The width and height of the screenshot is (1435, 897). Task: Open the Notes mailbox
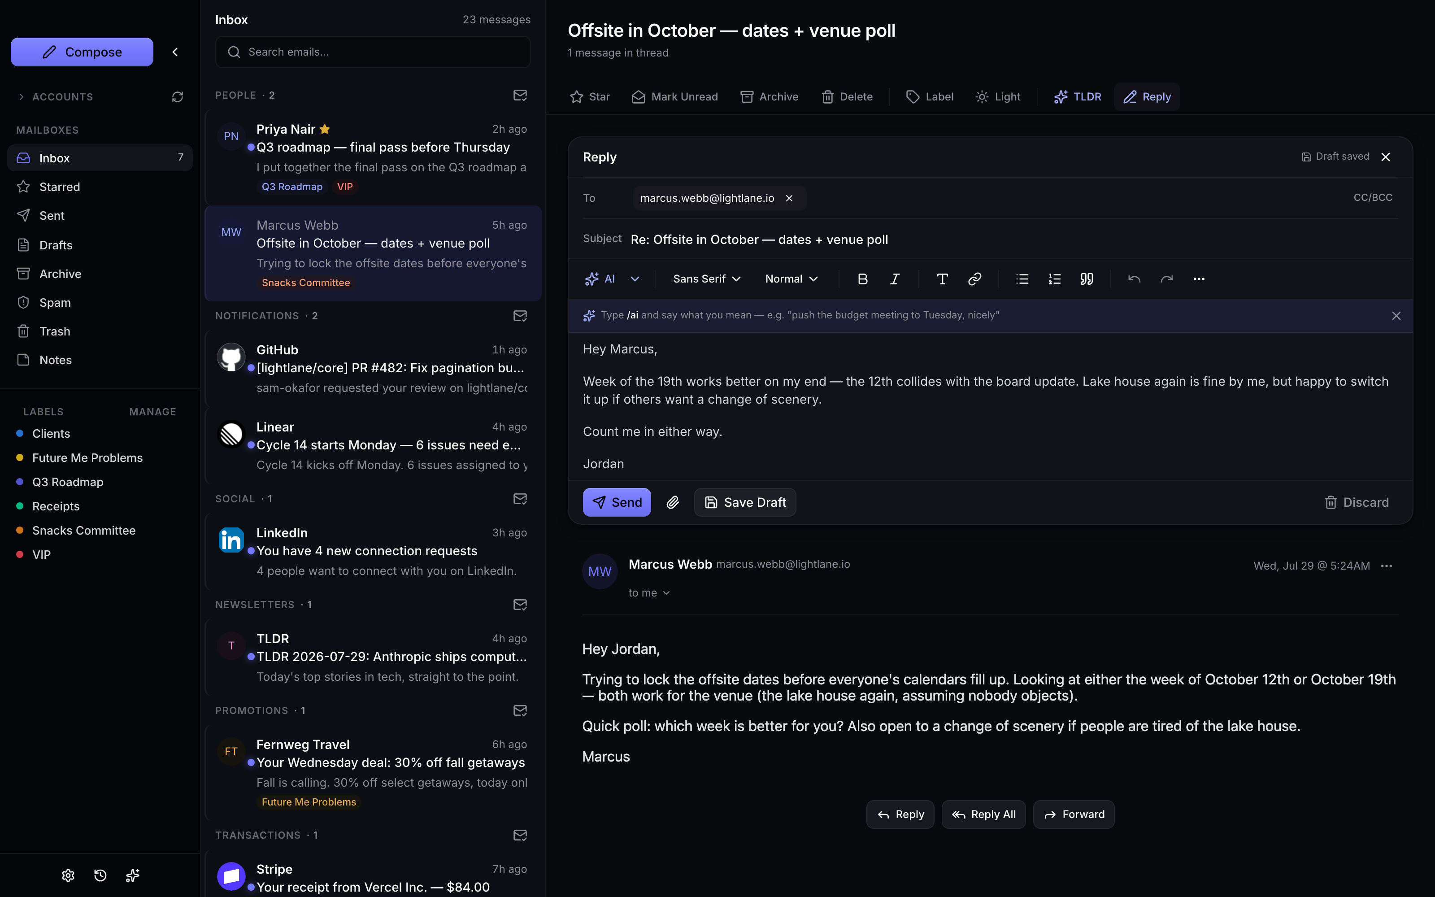pos(100,360)
